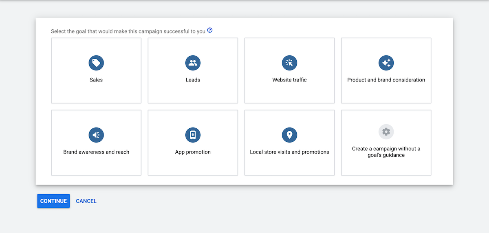This screenshot has height=233, width=489.
Task: Pick the "Website traffic" label
Action: pyautogui.click(x=289, y=80)
